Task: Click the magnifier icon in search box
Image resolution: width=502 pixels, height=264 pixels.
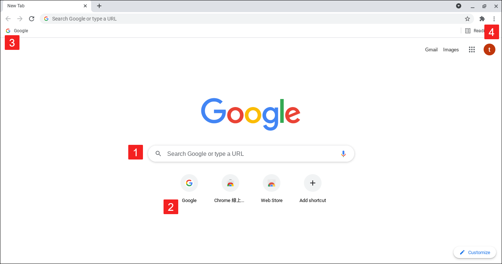Action: (x=158, y=154)
